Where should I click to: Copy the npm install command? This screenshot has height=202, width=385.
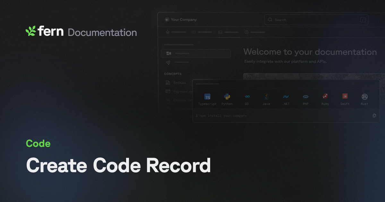point(374,115)
